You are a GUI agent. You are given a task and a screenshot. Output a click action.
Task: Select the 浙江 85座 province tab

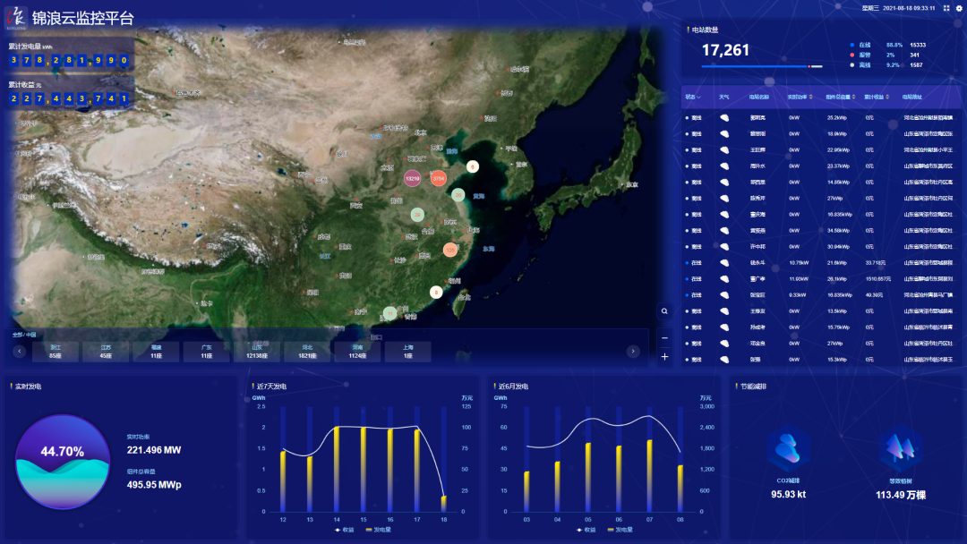point(56,352)
